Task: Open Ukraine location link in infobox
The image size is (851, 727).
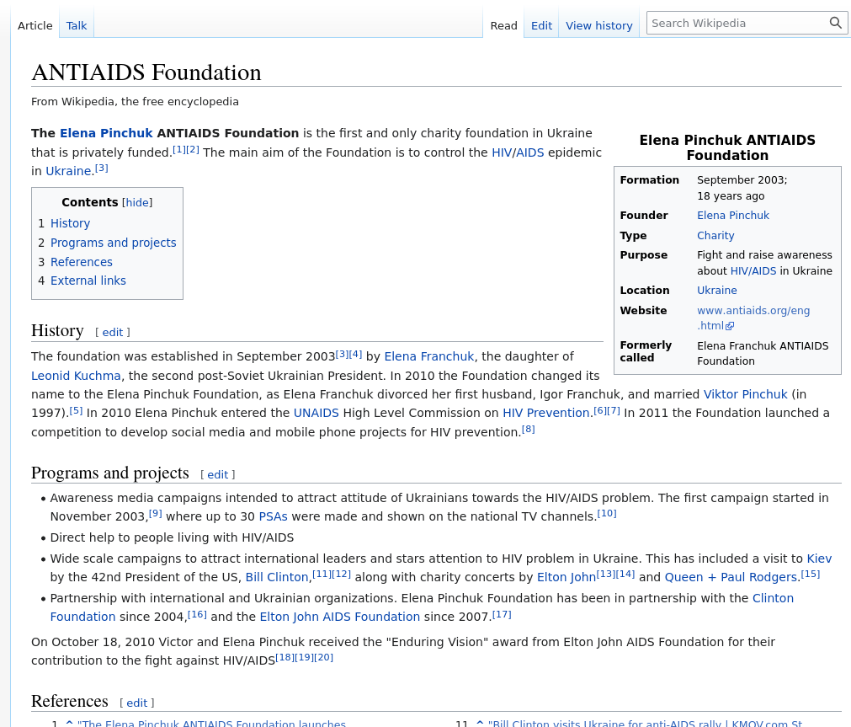Action: pyautogui.click(x=716, y=291)
